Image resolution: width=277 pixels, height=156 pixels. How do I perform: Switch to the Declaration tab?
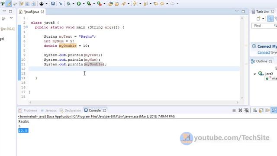[70, 110]
